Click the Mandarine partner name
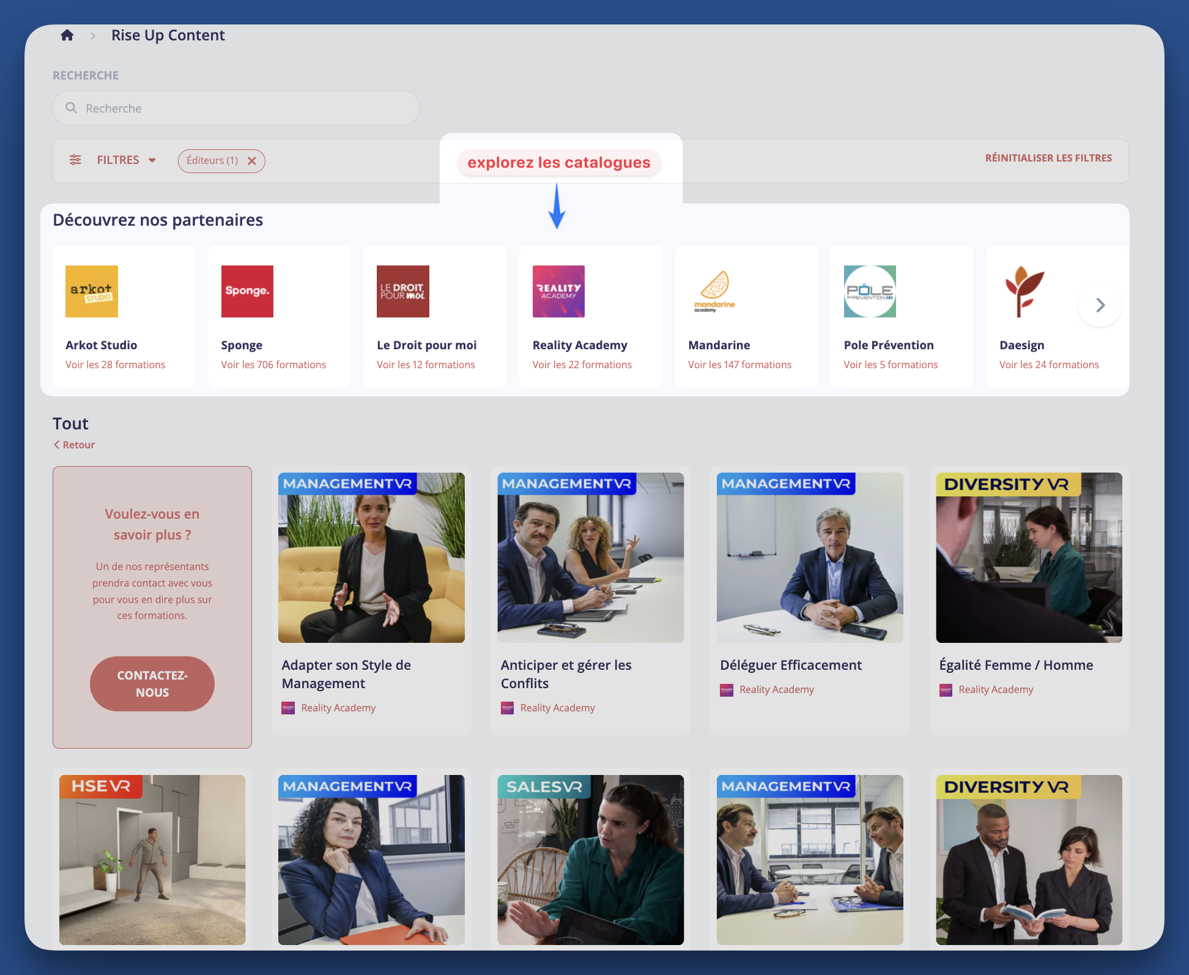 tap(719, 345)
